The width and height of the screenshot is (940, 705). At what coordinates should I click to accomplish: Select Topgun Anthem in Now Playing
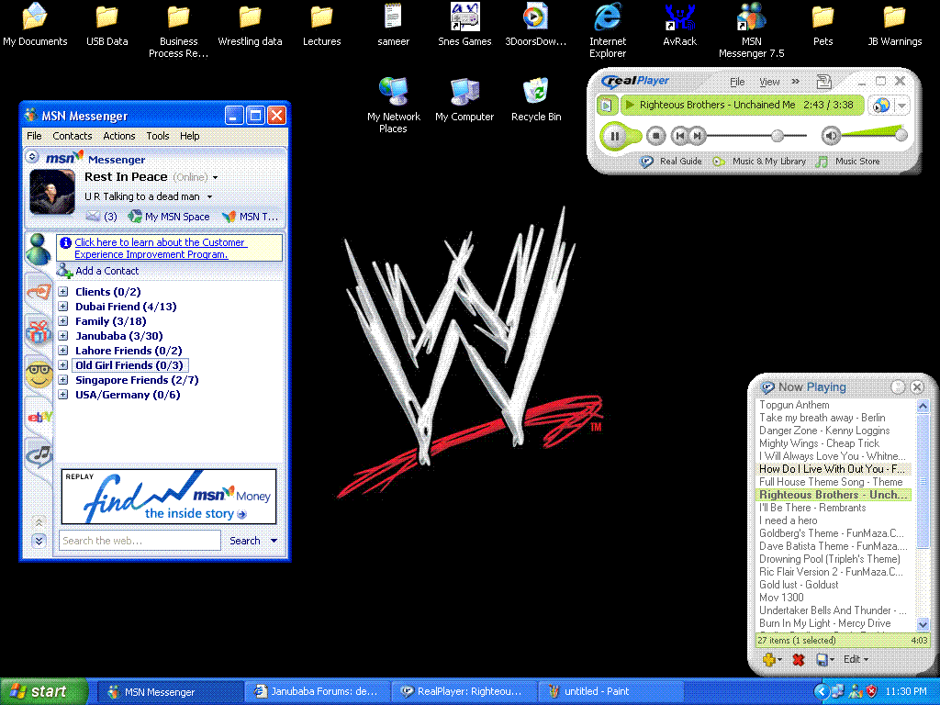coord(794,405)
